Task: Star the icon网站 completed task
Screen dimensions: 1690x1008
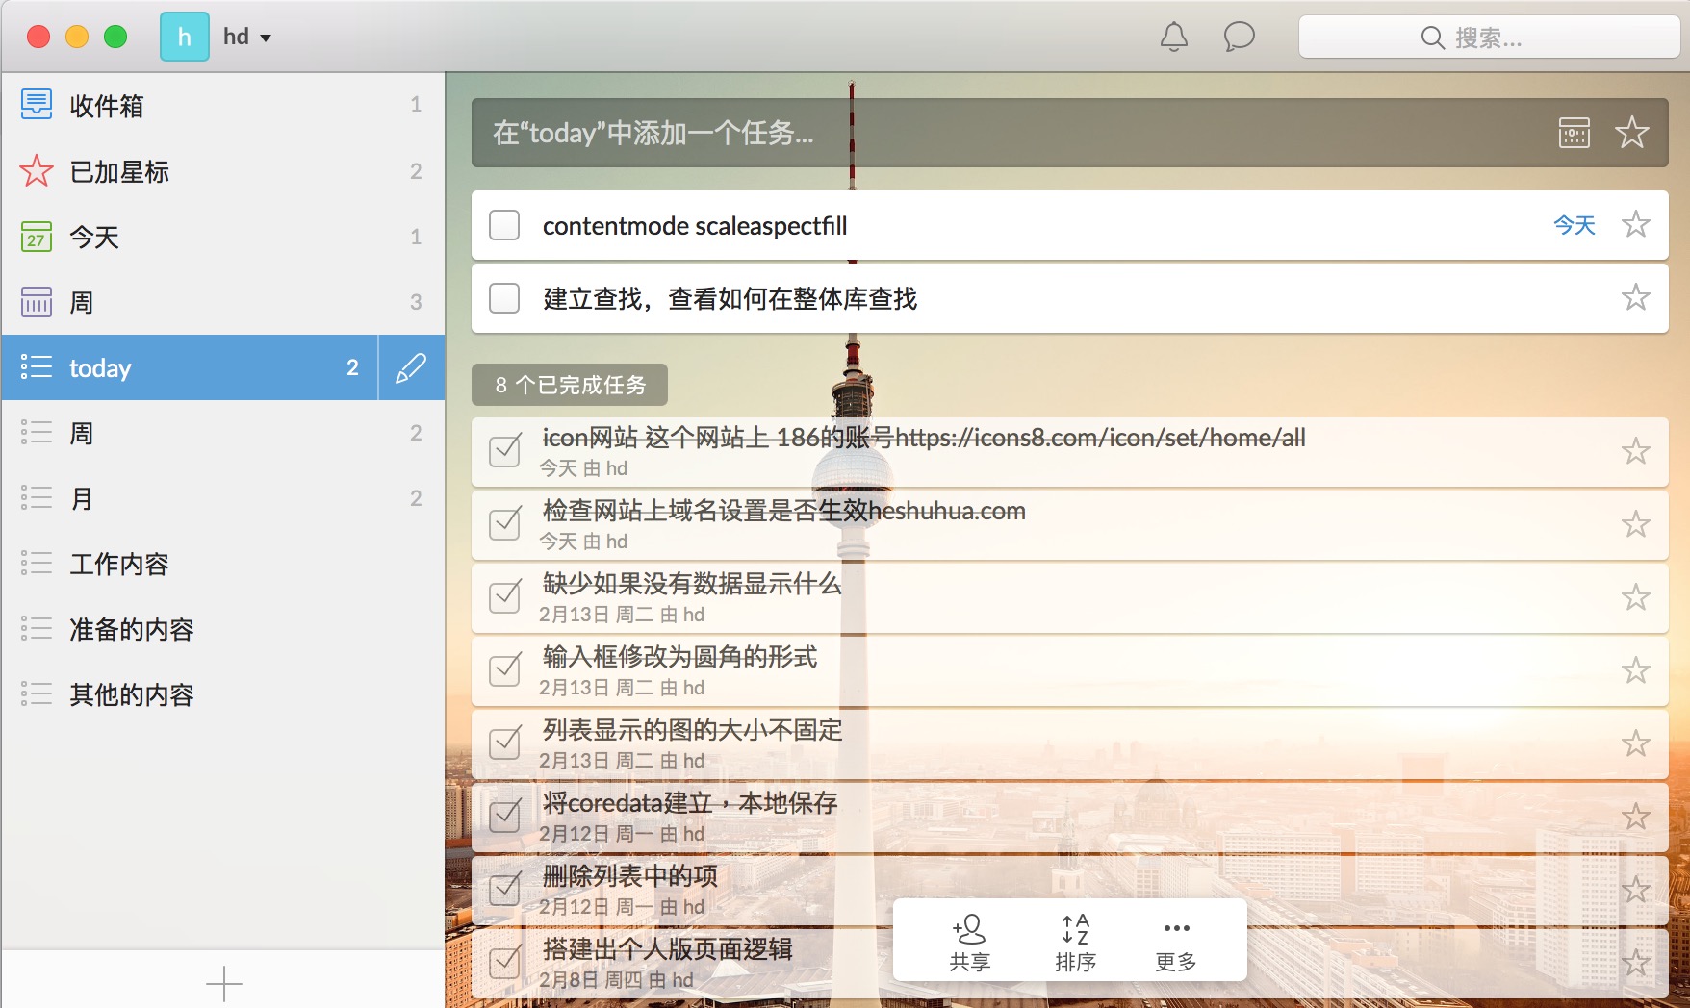Action: point(1636,451)
